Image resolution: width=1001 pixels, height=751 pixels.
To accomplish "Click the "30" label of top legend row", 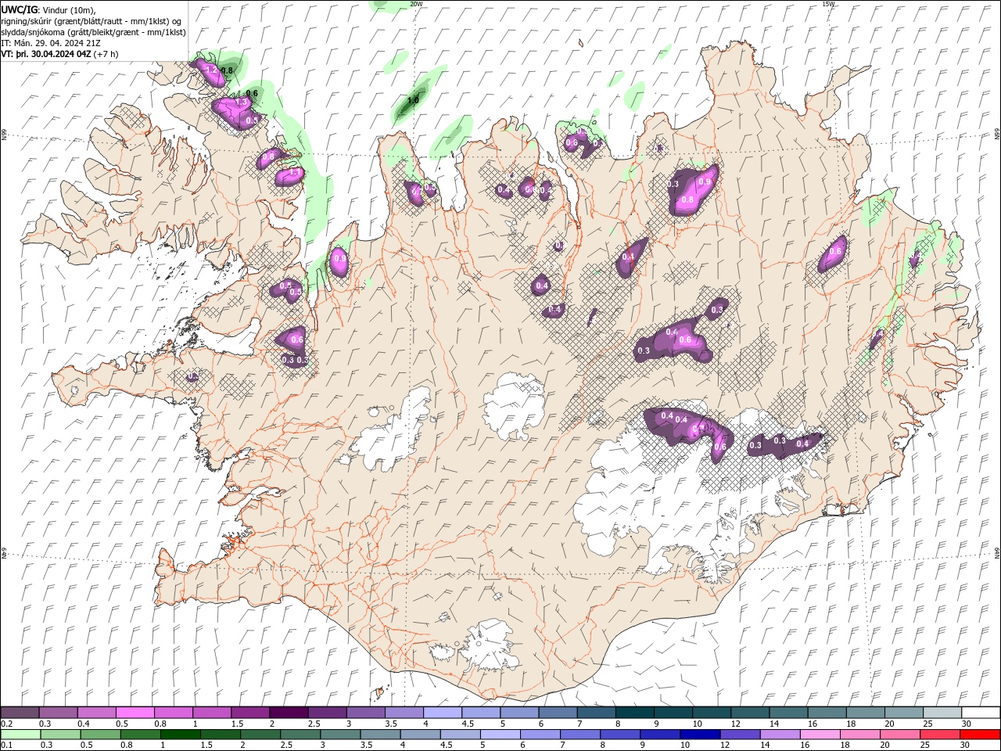I will click(966, 724).
